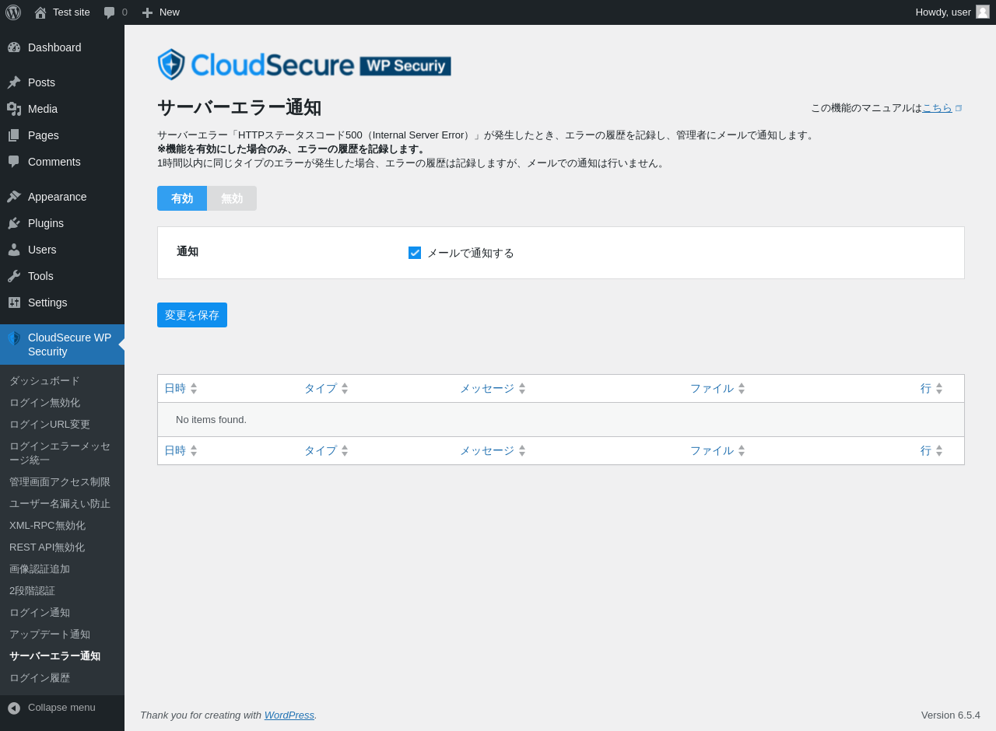Open Test site home icon link
The image size is (996, 731).
(x=40, y=12)
